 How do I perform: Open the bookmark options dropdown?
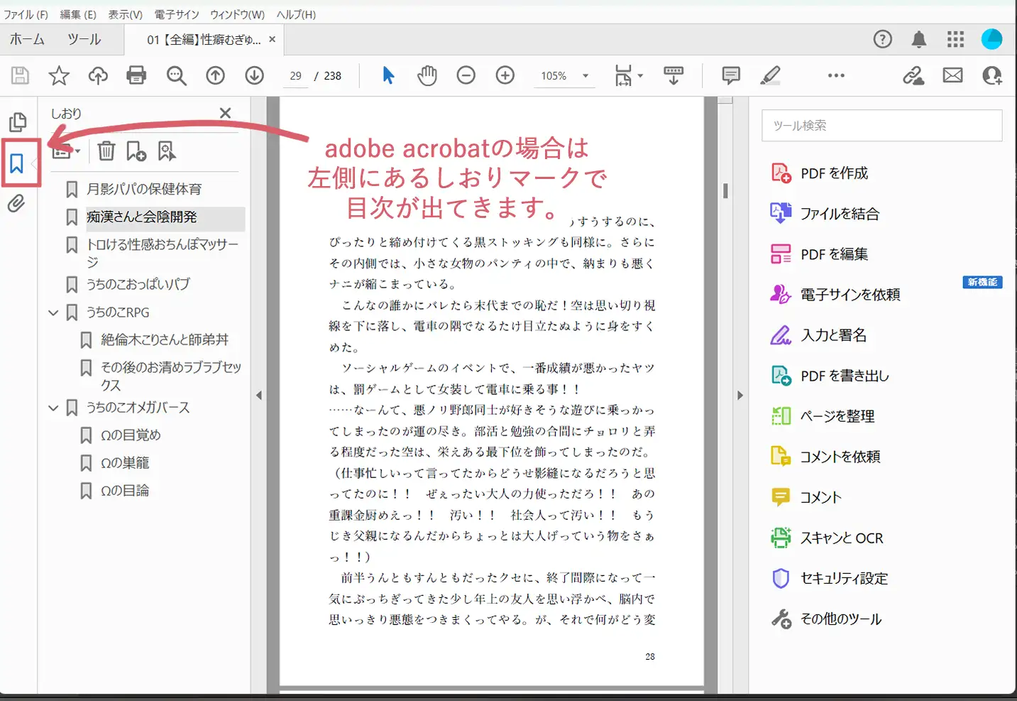[66, 151]
